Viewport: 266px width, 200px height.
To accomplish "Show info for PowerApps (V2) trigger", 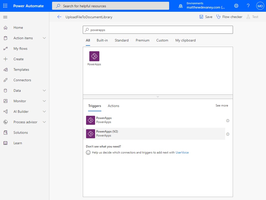I will point(228,134).
